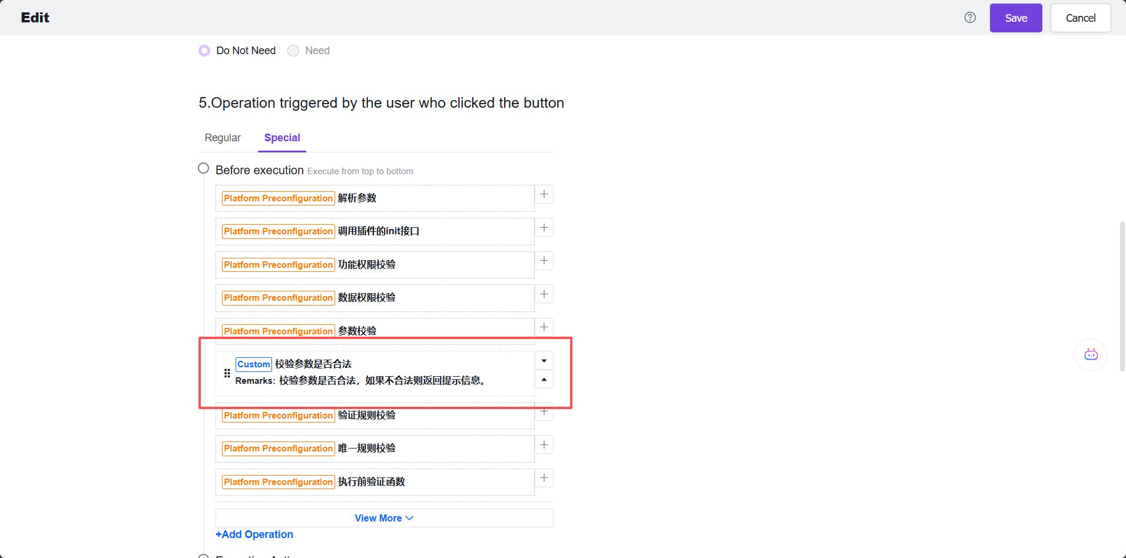
Task: Select the Need radio button
Action: (x=293, y=50)
